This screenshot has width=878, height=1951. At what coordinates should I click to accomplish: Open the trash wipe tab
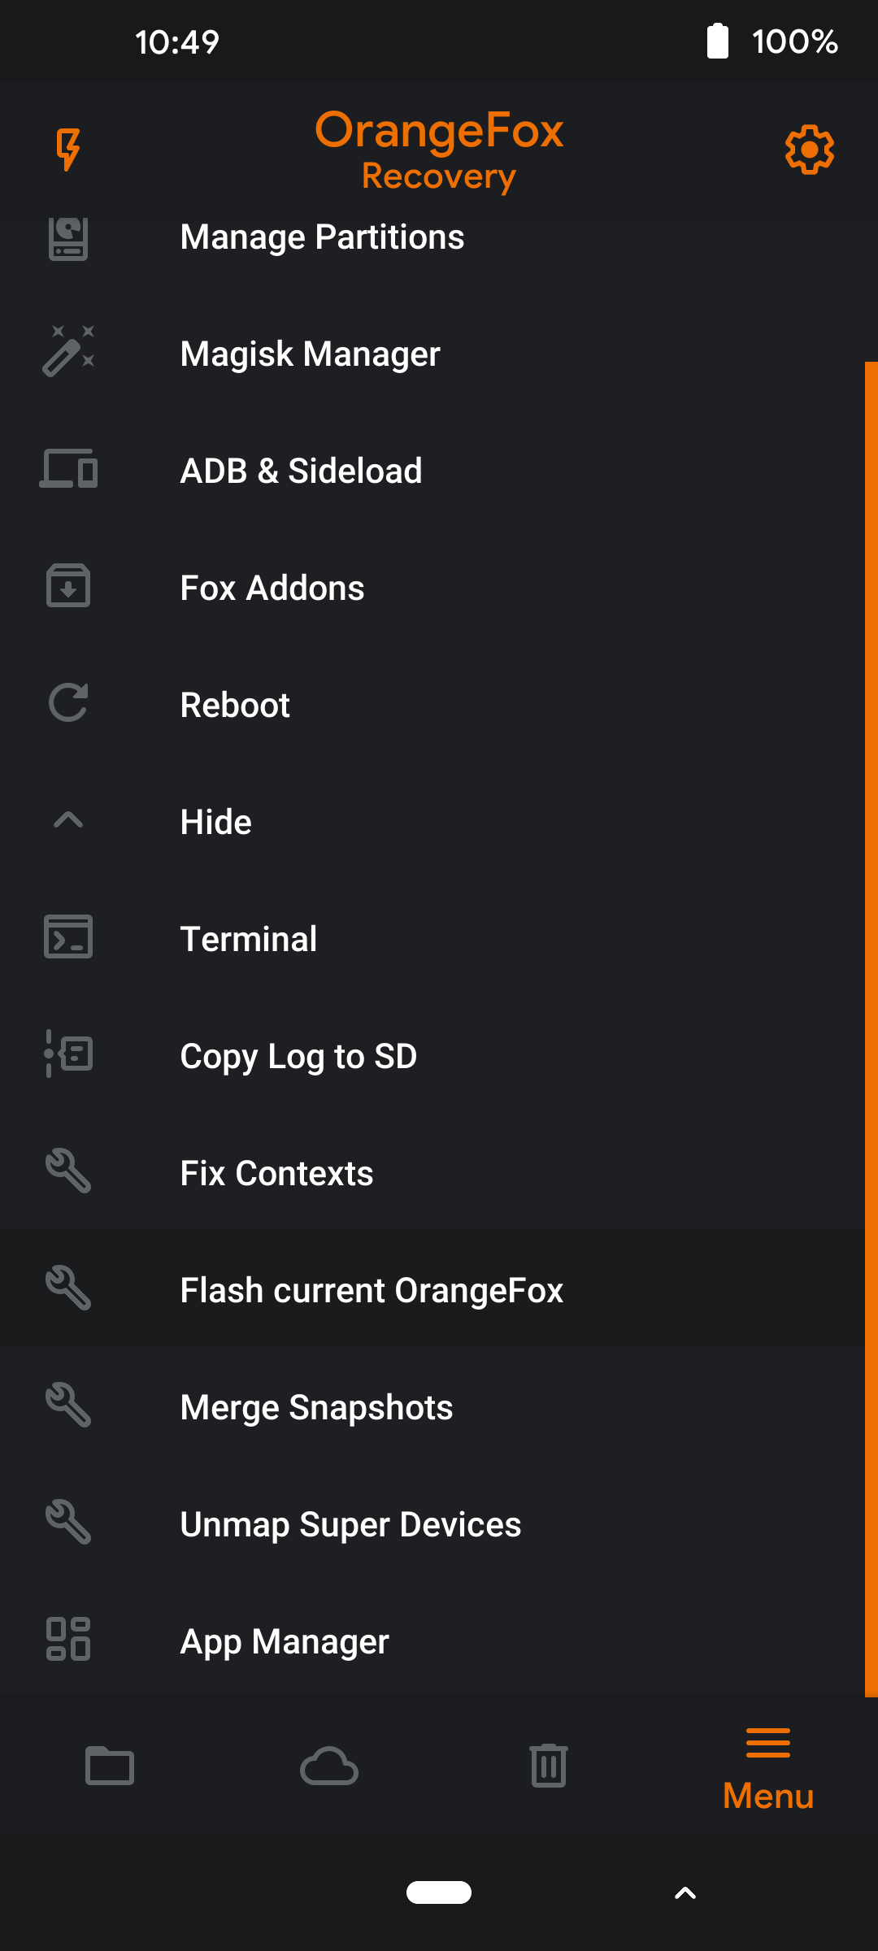549,1766
